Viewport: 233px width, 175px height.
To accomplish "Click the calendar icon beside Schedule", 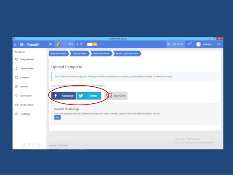I will pos(16,77).
